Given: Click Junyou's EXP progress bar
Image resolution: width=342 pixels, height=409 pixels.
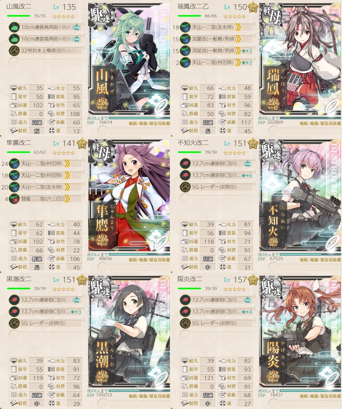Looking at the screenshot, I should click(139, 254).
